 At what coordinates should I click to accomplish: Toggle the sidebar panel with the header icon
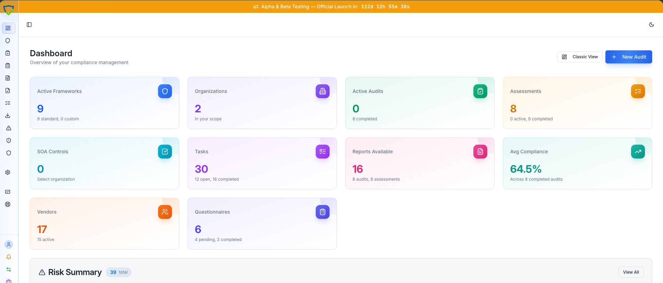(x=29, y=25)
